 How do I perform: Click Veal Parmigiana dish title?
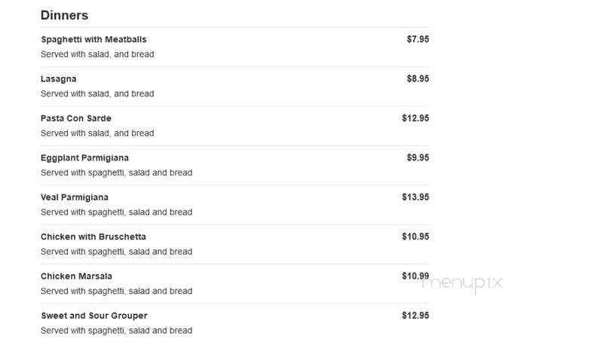click(x=75, y=197)
